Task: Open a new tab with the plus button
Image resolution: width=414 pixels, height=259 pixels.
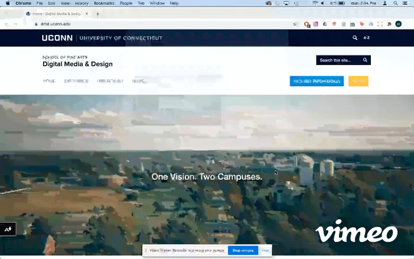Action: pos(97,14)
